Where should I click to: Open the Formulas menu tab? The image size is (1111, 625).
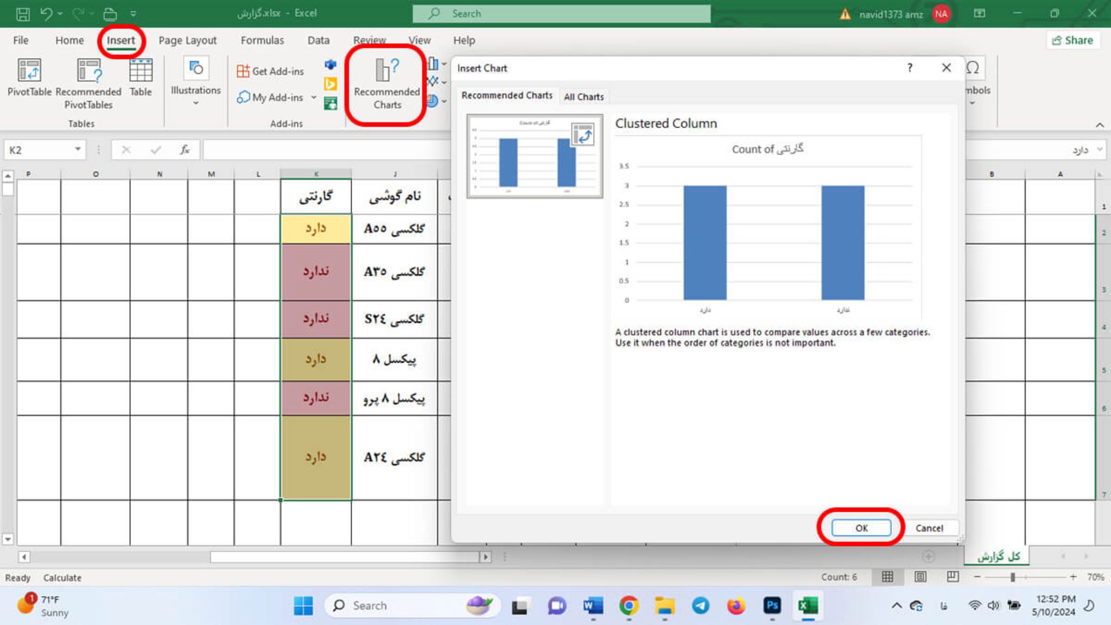262,40
